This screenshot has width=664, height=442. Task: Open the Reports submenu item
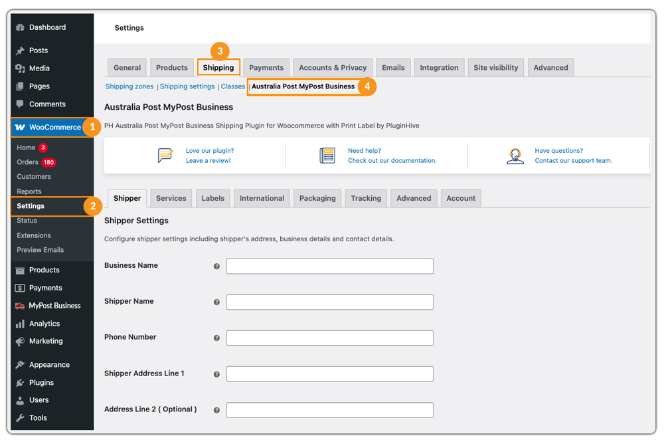(29, 191)
